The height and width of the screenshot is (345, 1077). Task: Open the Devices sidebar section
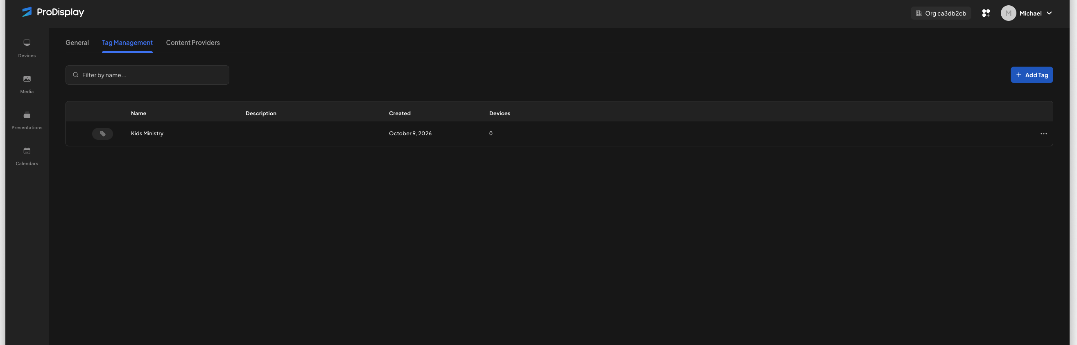pos(27,48)
